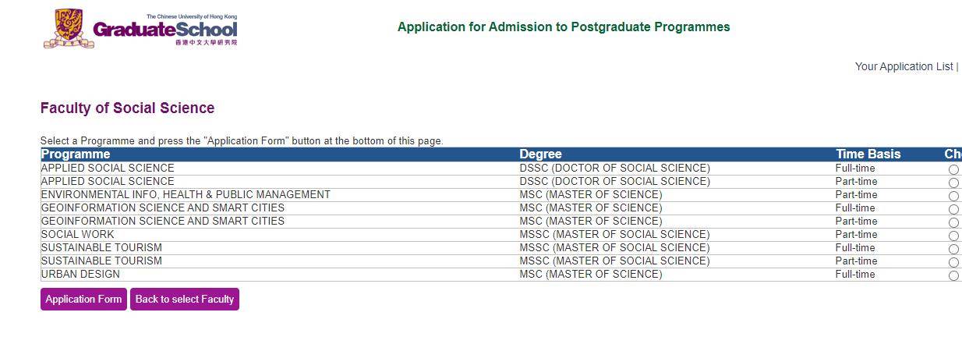
Task: Choose the Urban Design programme radio button
Action: [x=953, y=275]
